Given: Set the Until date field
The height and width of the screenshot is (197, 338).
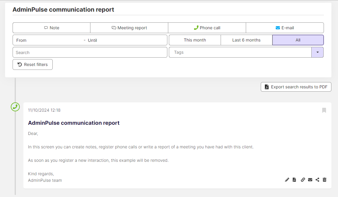Looking at the screenshot, I should (126, 40).
